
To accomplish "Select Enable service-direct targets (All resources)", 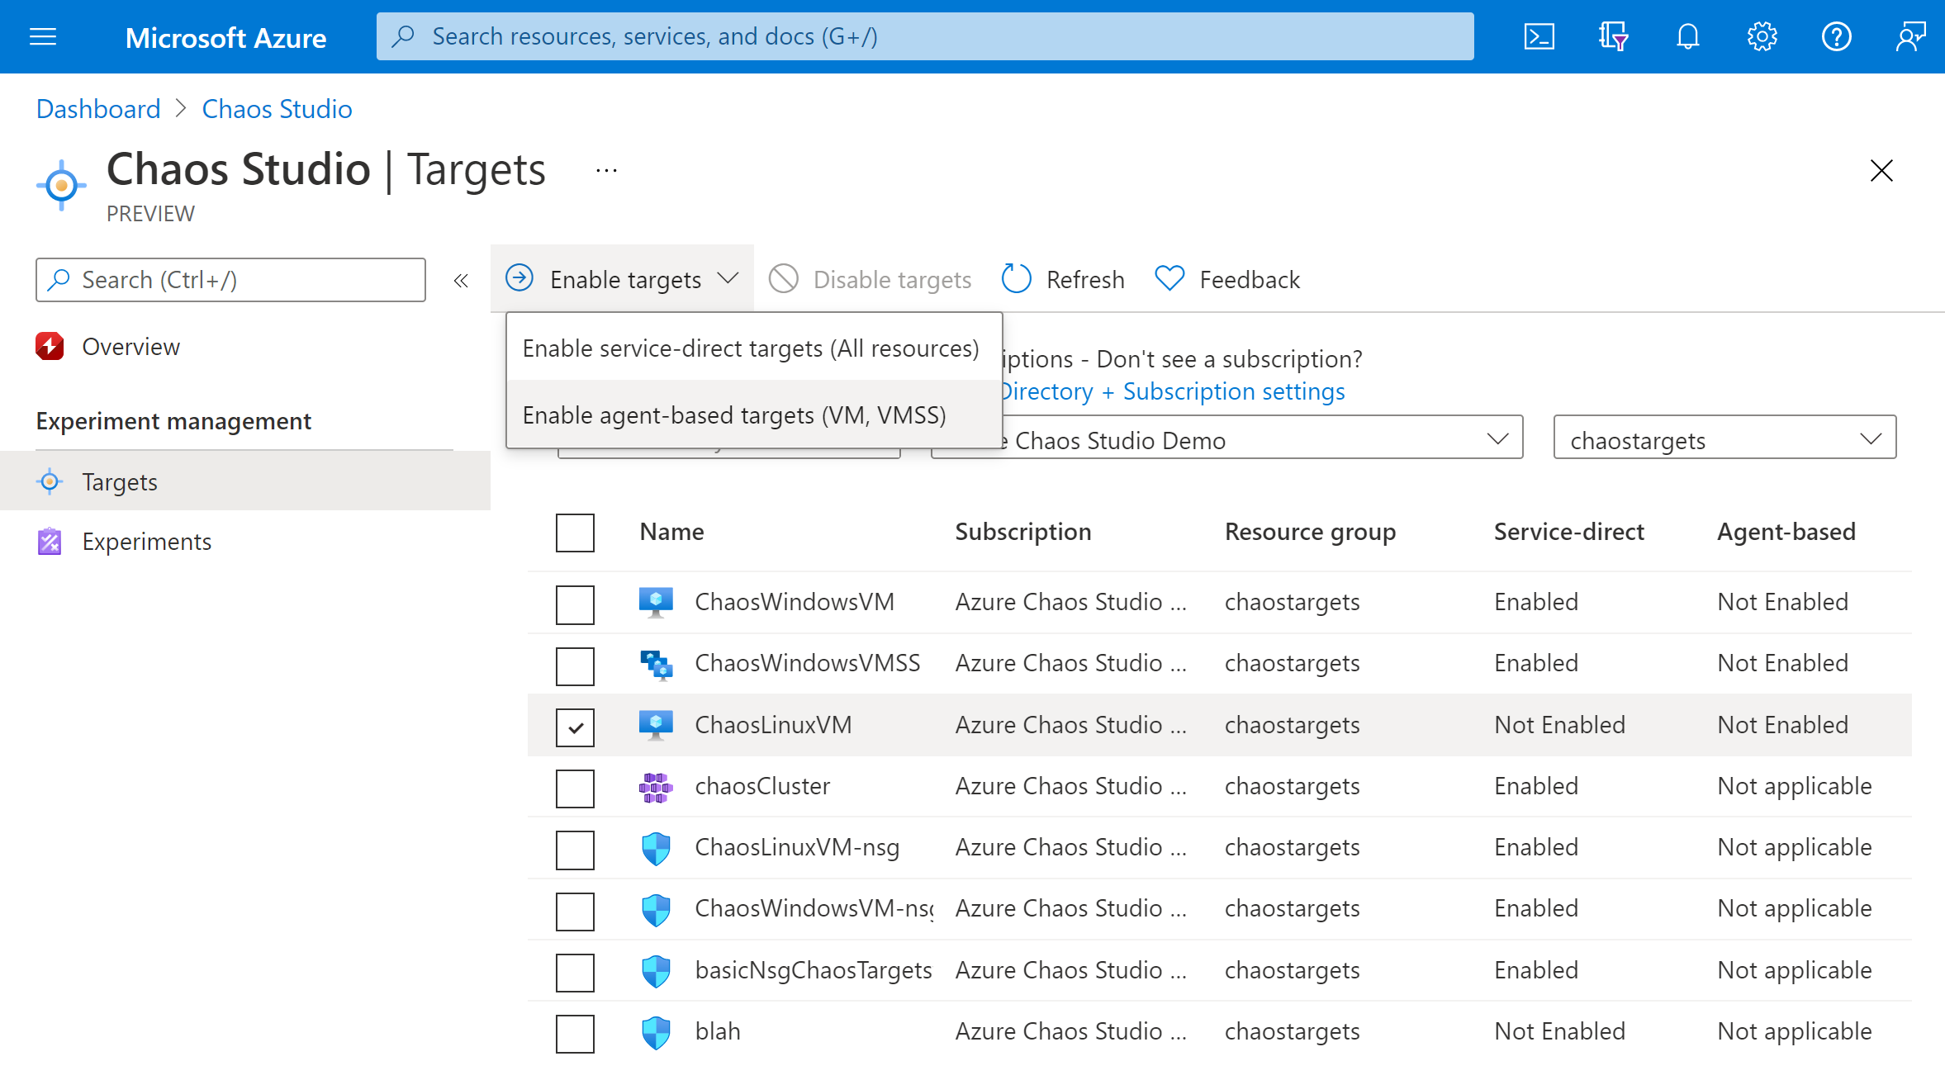I will click(747, 347).
